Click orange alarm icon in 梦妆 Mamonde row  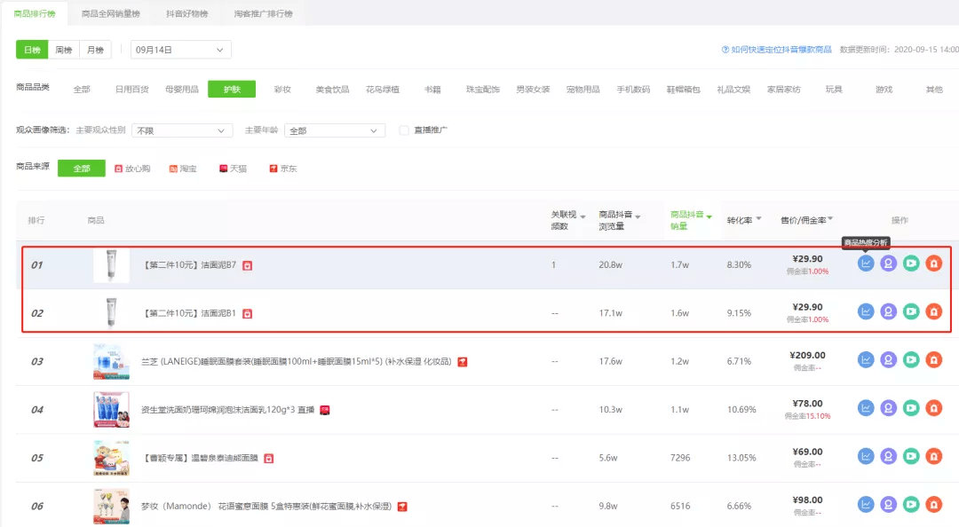click(x=933, y=505)
